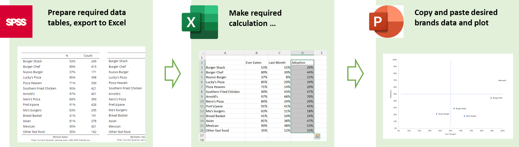Click count 451 for Arnold's in SPSS table

94,94
